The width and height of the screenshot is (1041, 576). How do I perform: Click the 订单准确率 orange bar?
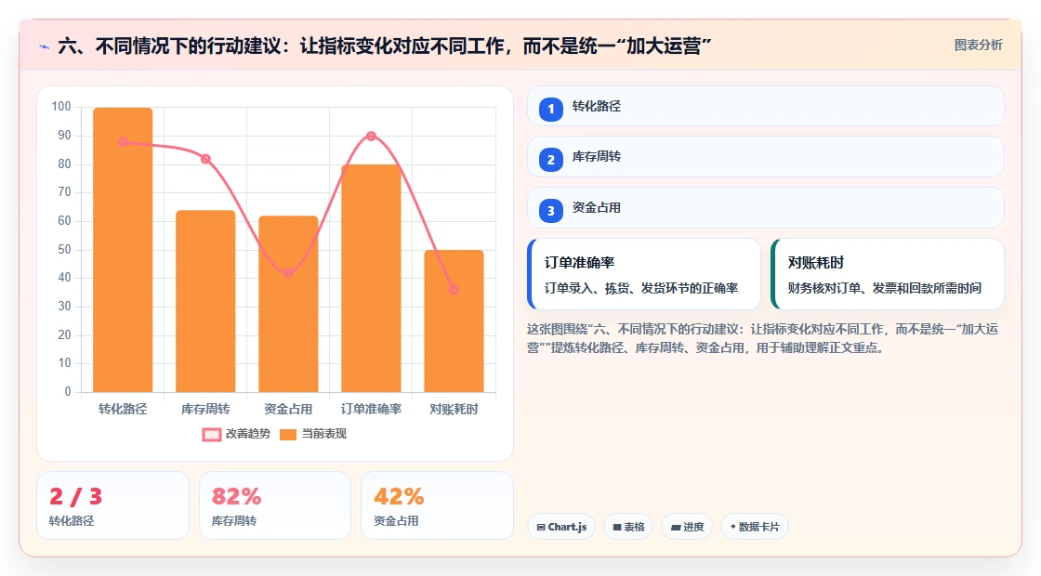click(371, 279)
